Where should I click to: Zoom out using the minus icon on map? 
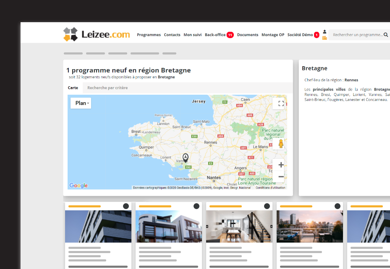pos(280,177)
